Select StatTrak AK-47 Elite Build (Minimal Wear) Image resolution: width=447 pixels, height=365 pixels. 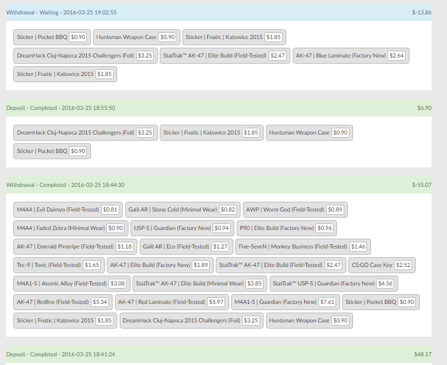[x=200, y=283]
